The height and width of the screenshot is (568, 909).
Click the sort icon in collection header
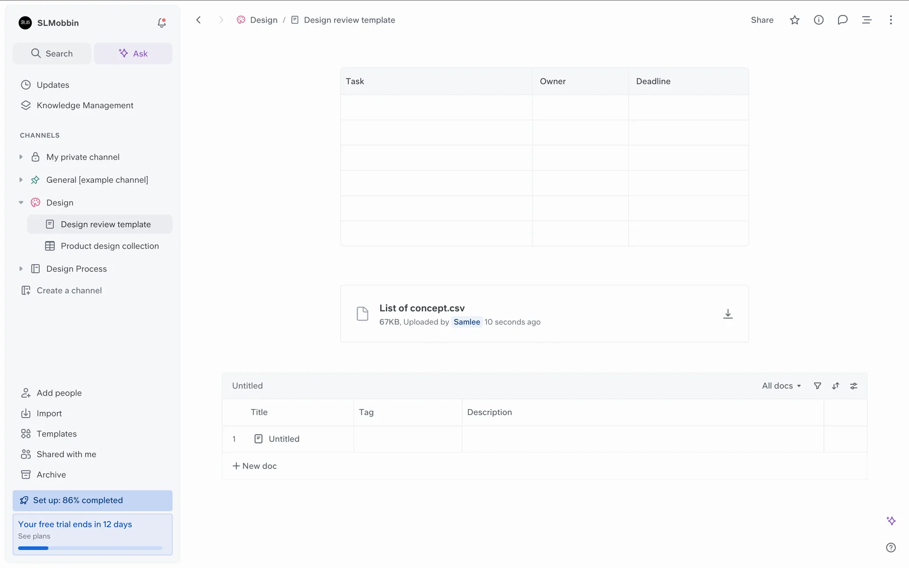tap(836, 386)
